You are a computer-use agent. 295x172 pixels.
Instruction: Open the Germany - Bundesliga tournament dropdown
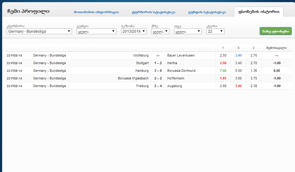39,31
